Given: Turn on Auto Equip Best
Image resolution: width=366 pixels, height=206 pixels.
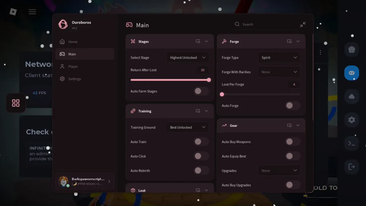Looking at the screenshot, I should (293, 156).
